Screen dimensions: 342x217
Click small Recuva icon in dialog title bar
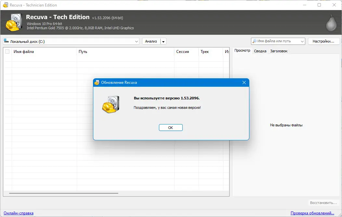[97, 83]
